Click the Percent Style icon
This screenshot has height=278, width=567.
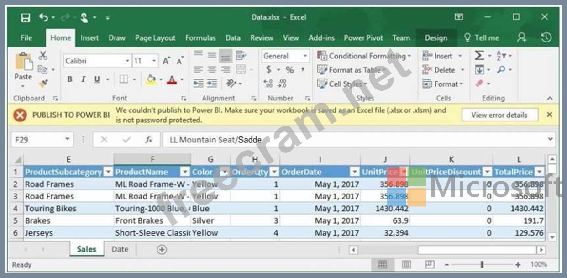point(289,70)
